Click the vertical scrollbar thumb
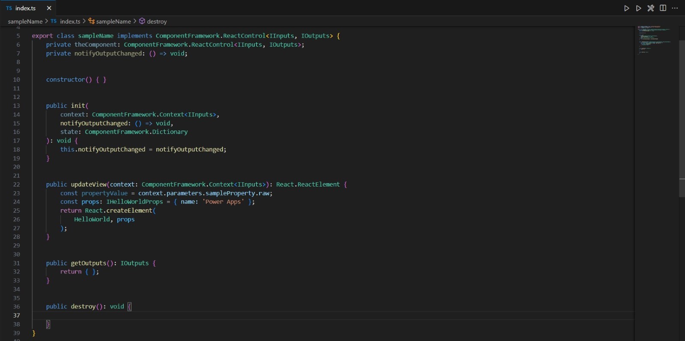 [x=682, y=119]
